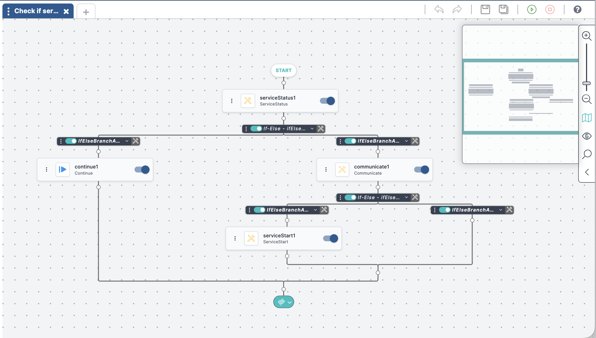
Task: Click the eye preview icon in the sidebar
Action: 587,136
